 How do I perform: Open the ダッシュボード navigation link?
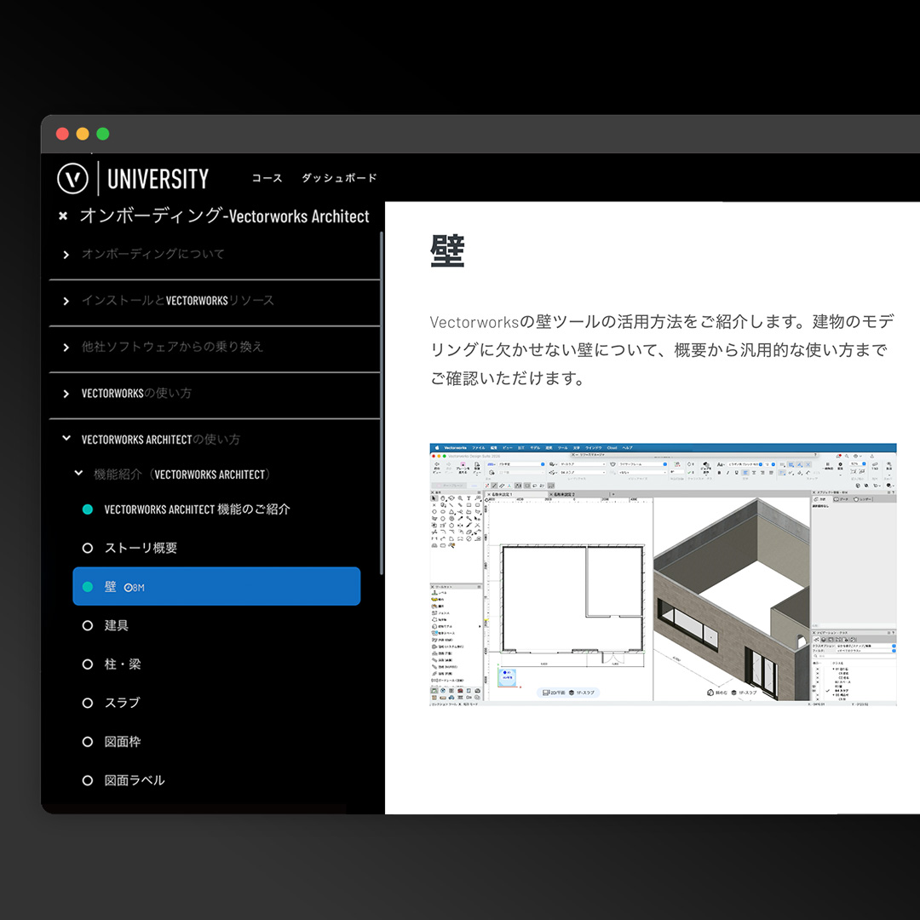pyautogui.click(x=339, y=178)
